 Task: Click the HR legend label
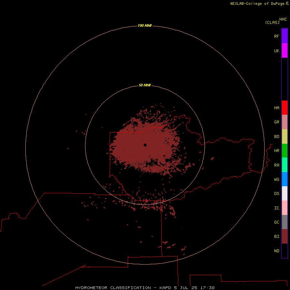(x=276, y=151)
